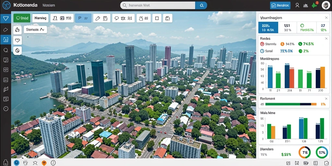Select the blue 209% stats tab
This screenshot has height=166, width=332.
tap(268, 28)
